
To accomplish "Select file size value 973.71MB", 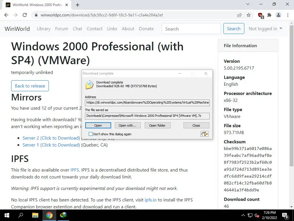I will 234,132.
